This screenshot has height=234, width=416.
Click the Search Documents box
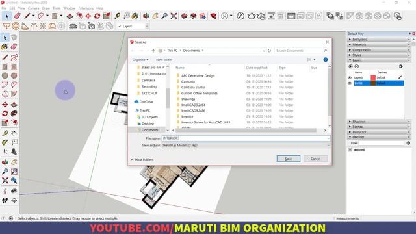tap(302, 51)
